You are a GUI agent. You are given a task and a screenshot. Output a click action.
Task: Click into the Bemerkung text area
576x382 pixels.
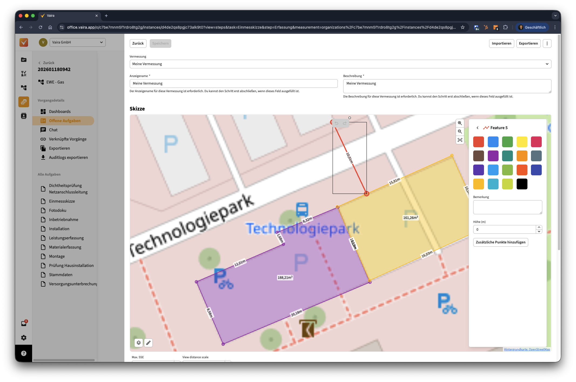pyautogui.click(x=507, y=207)
